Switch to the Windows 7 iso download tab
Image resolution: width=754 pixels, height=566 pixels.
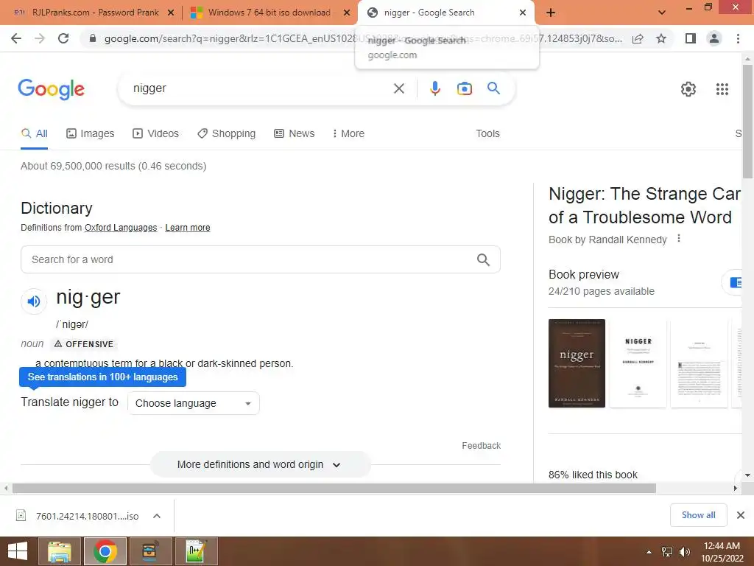click(269, 13)
